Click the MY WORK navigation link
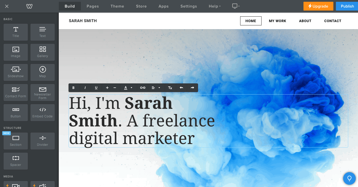The width and height of the screenshot is (358, 187). [x=277, y=21]
